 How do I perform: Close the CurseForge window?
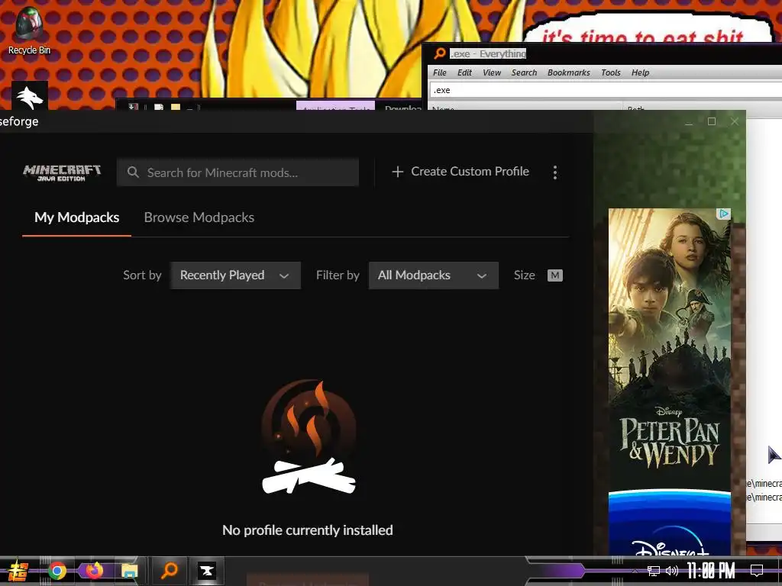point(734,121)
